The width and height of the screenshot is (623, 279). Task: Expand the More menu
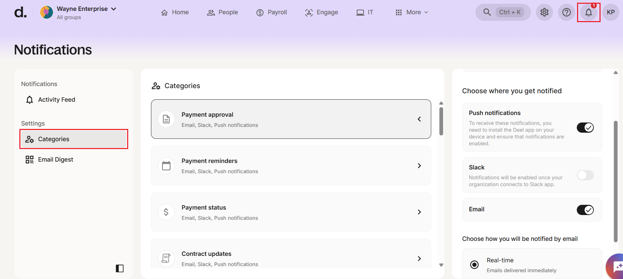[x=412, y=13]
